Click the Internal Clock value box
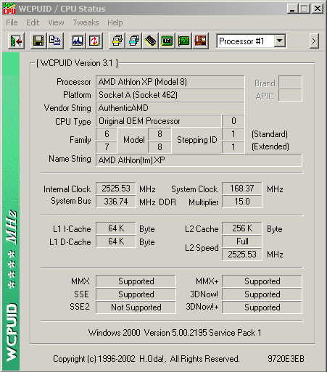 pyautogui.click(x=116, y=189)
